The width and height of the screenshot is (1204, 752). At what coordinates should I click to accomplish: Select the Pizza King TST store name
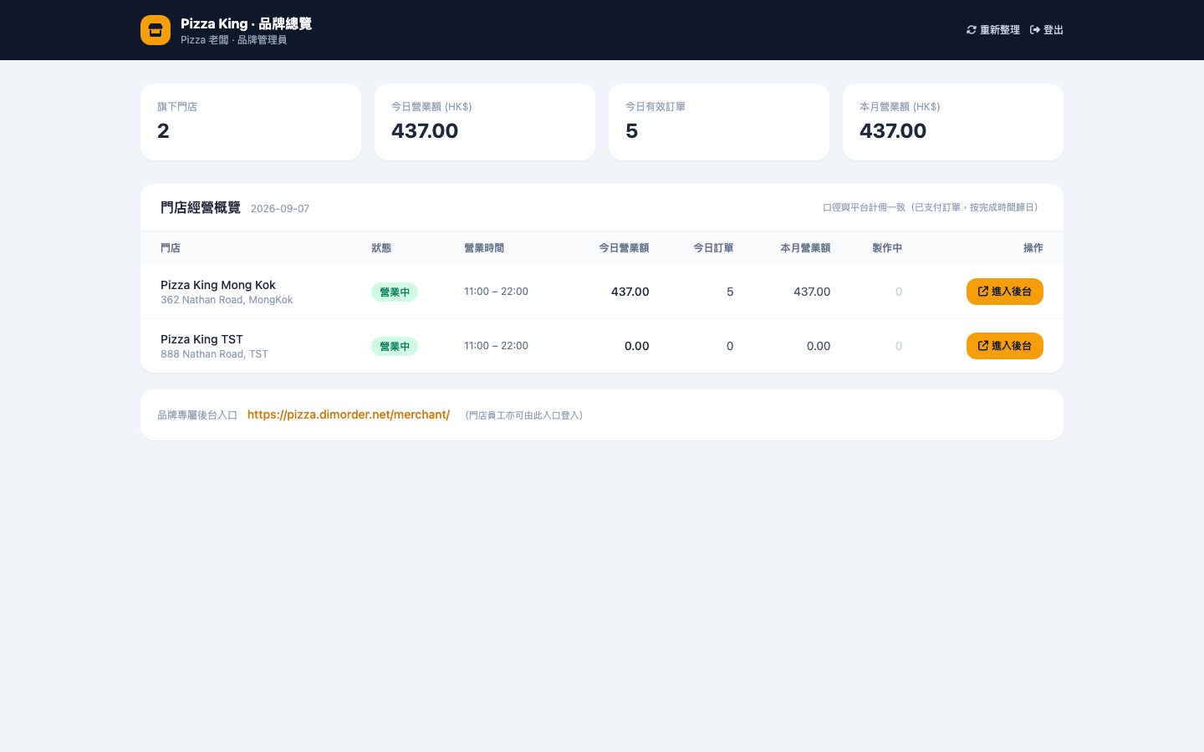point(202,339)
